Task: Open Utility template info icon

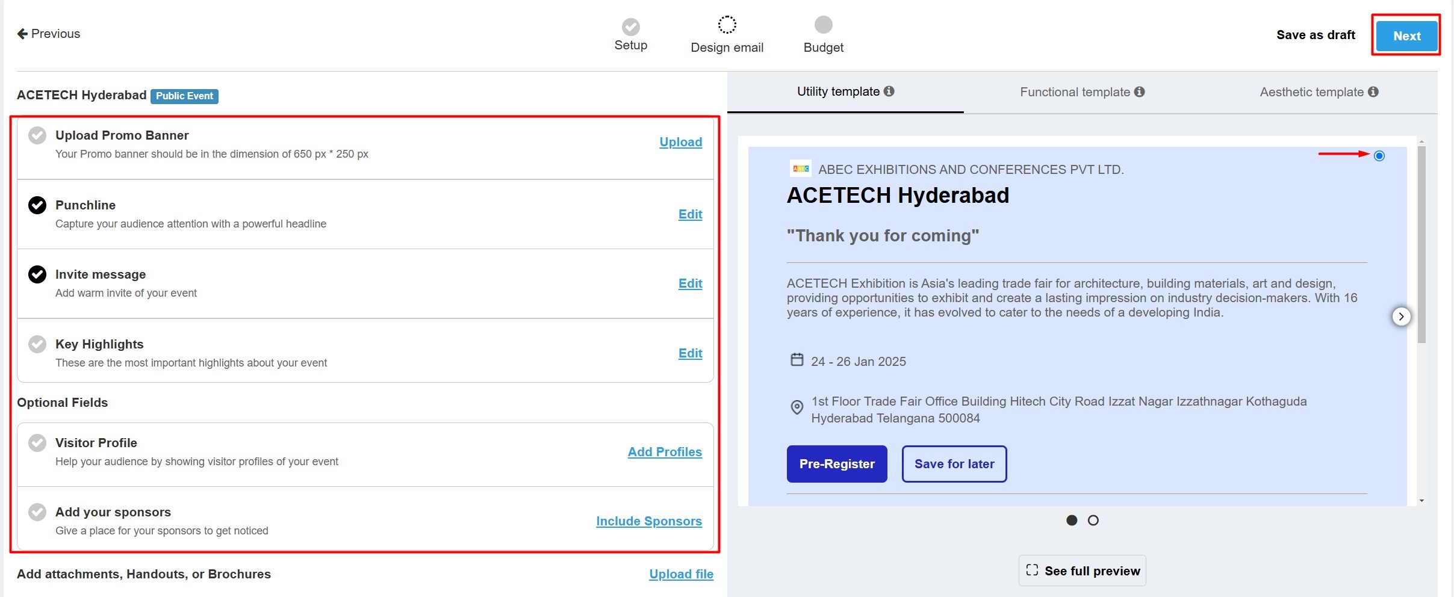Action: click(x=889, y=91)
